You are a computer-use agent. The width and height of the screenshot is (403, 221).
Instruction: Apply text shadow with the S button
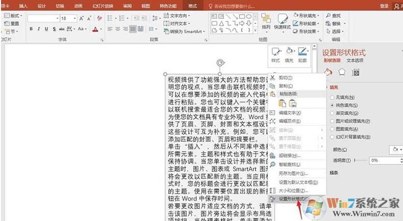click(x=54, y=29)
